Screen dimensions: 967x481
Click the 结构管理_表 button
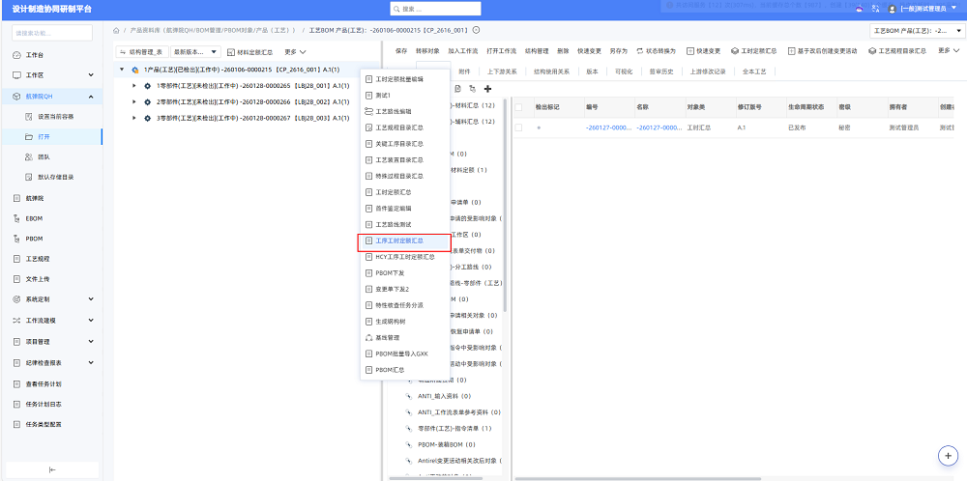point(141,52)
